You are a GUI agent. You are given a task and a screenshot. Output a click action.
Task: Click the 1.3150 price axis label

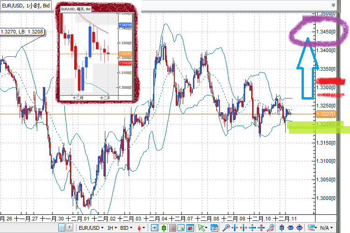(326, 143)
